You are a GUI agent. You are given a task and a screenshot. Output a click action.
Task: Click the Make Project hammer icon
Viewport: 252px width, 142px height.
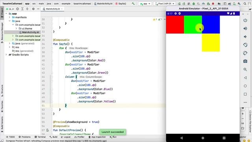(x=133, y=4)
